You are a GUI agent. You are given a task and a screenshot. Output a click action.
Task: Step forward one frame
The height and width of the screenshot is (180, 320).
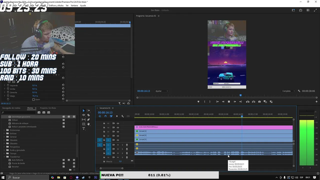tap(235, 102)
